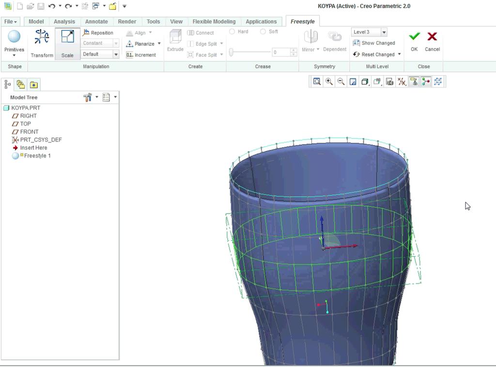Click the Planarize tool
496x367 pixels.
(x=140, y=44)
